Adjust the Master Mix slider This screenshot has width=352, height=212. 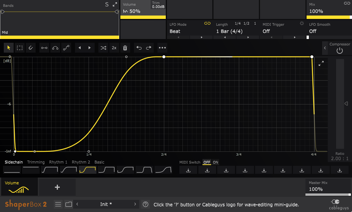328,195
